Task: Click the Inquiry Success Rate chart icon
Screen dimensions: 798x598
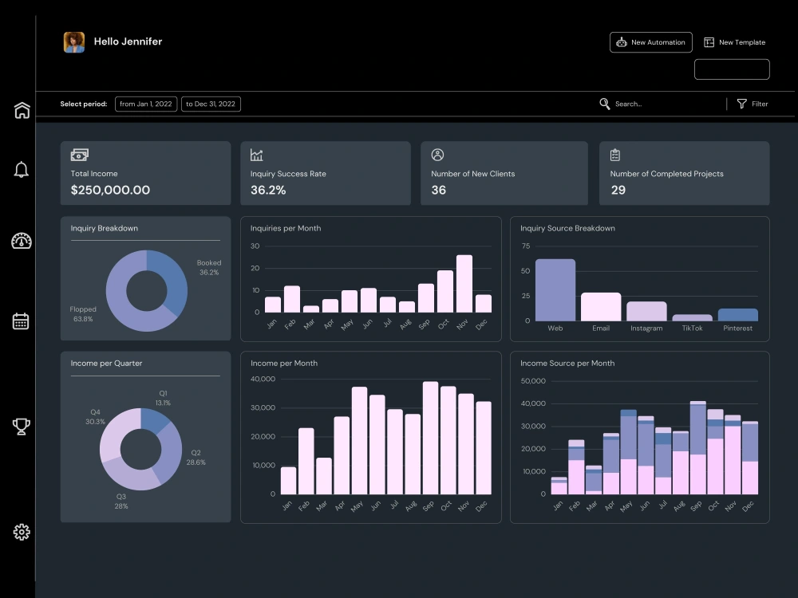Action: pos(256,155)
